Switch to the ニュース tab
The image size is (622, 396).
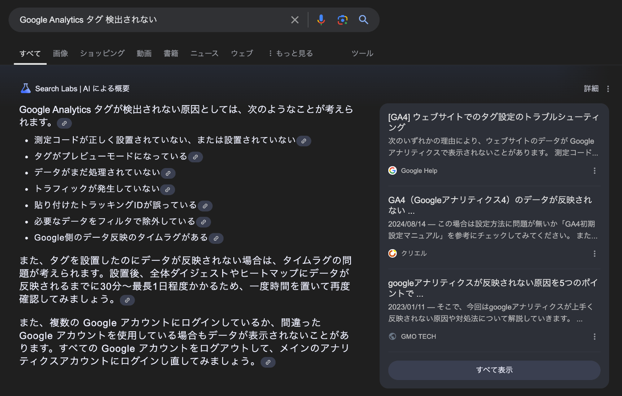[x=204, y=53]
